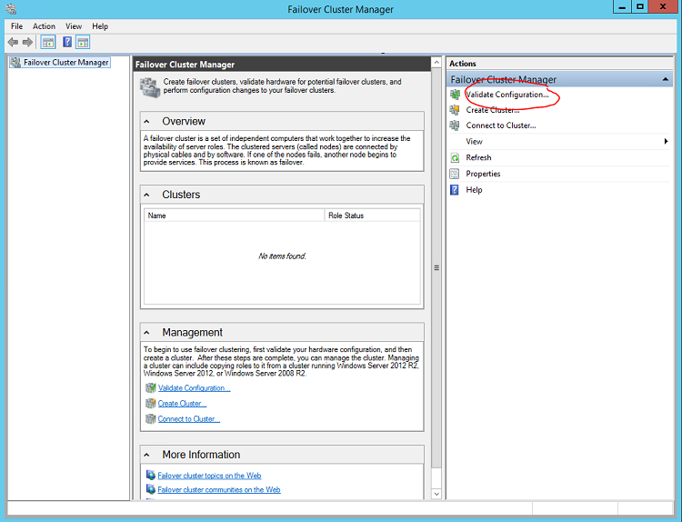Click the Properties icon in Actions pane
Viewport: 682px width, 522px height.
pyautogui.click(x=455, y=174)
